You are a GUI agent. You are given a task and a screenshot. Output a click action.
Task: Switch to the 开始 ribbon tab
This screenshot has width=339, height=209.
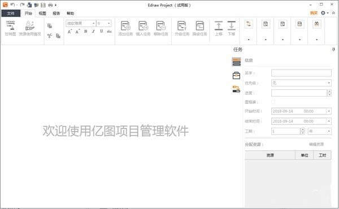coord(28,13)
